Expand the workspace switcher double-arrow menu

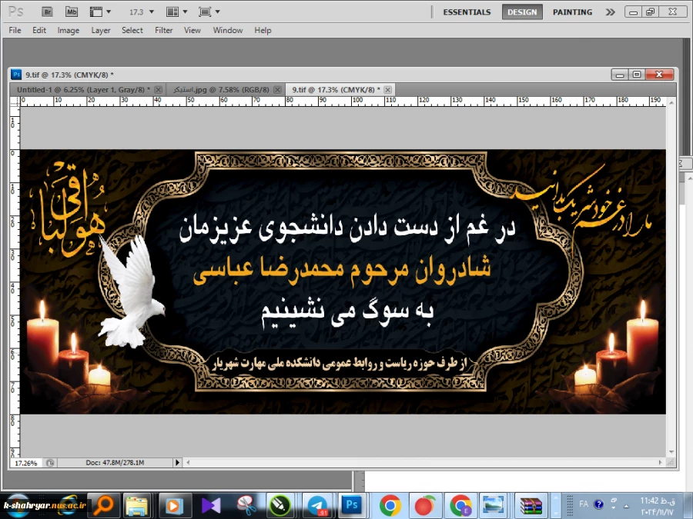click(x=610, y=12)
